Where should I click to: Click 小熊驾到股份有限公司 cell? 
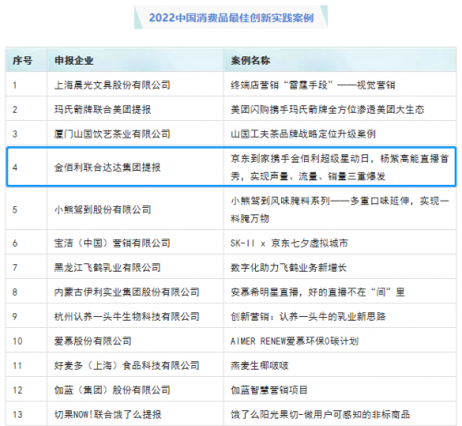tap(103, 209)
